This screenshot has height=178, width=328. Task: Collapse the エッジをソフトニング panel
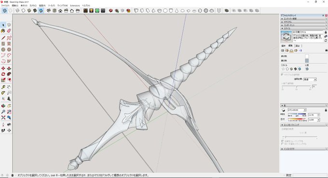304,124
